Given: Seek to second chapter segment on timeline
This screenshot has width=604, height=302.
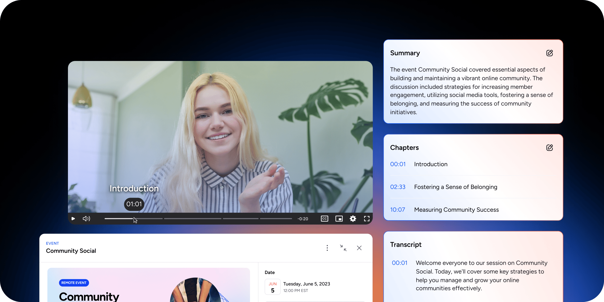Looking at the screenshot, I should pos(193,219).
